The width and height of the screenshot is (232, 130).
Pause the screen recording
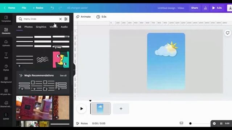pyautogui.click(x=221, y=123)
